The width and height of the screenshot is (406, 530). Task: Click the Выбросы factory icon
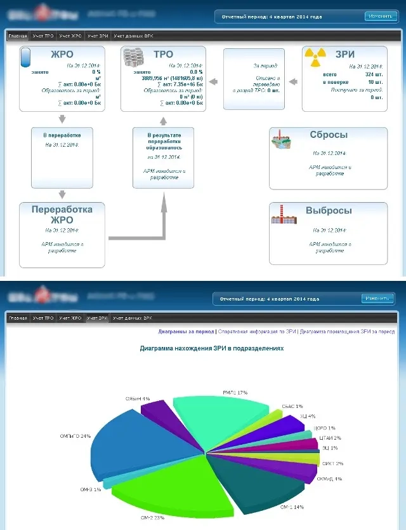pos(284,215)
